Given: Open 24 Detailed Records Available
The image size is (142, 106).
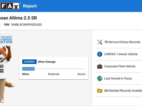Looking at the screenshot, I should click(x=123, y=91).
